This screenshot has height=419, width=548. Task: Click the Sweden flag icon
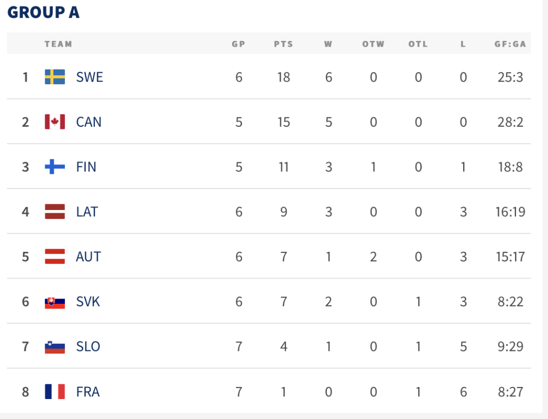click(55, 77)
